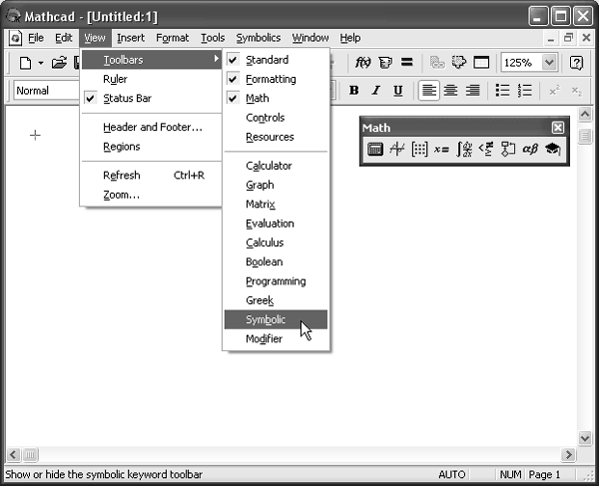
Task: Uncheck the Standard toolbar
Action: [x=276, y=60]
